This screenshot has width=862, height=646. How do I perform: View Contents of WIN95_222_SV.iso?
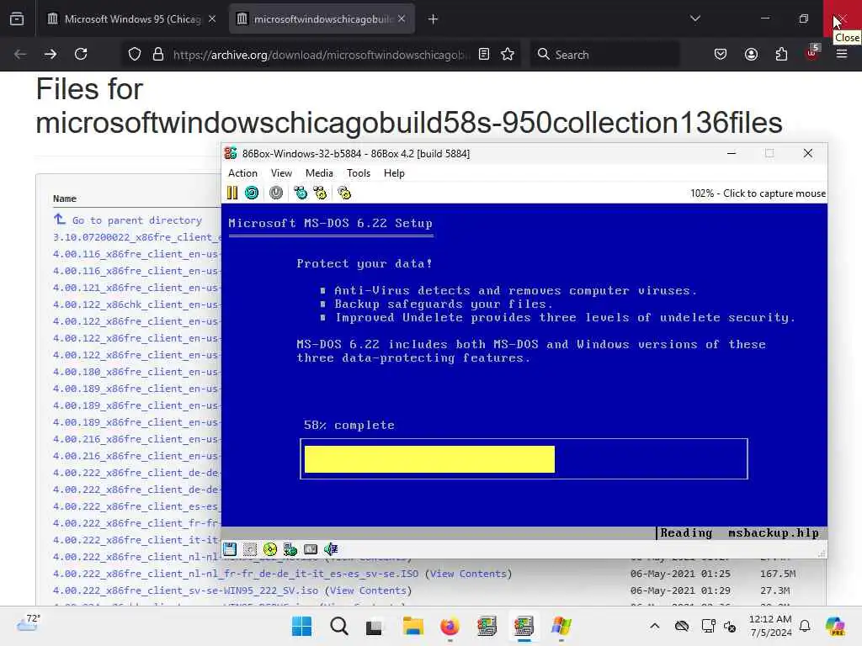(x=369, y=590)
